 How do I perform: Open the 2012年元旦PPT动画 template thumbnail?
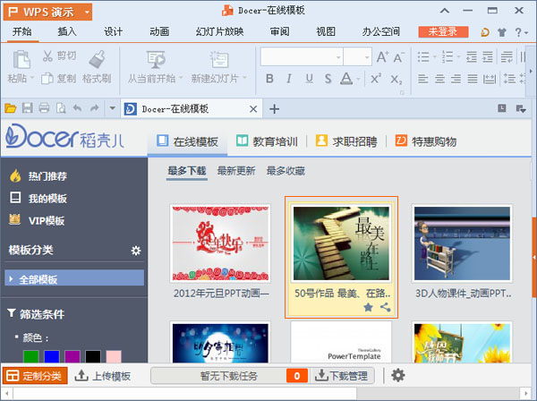(220, 243)
